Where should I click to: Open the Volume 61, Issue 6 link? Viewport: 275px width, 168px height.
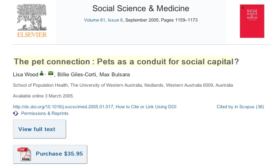pos(103,20)
